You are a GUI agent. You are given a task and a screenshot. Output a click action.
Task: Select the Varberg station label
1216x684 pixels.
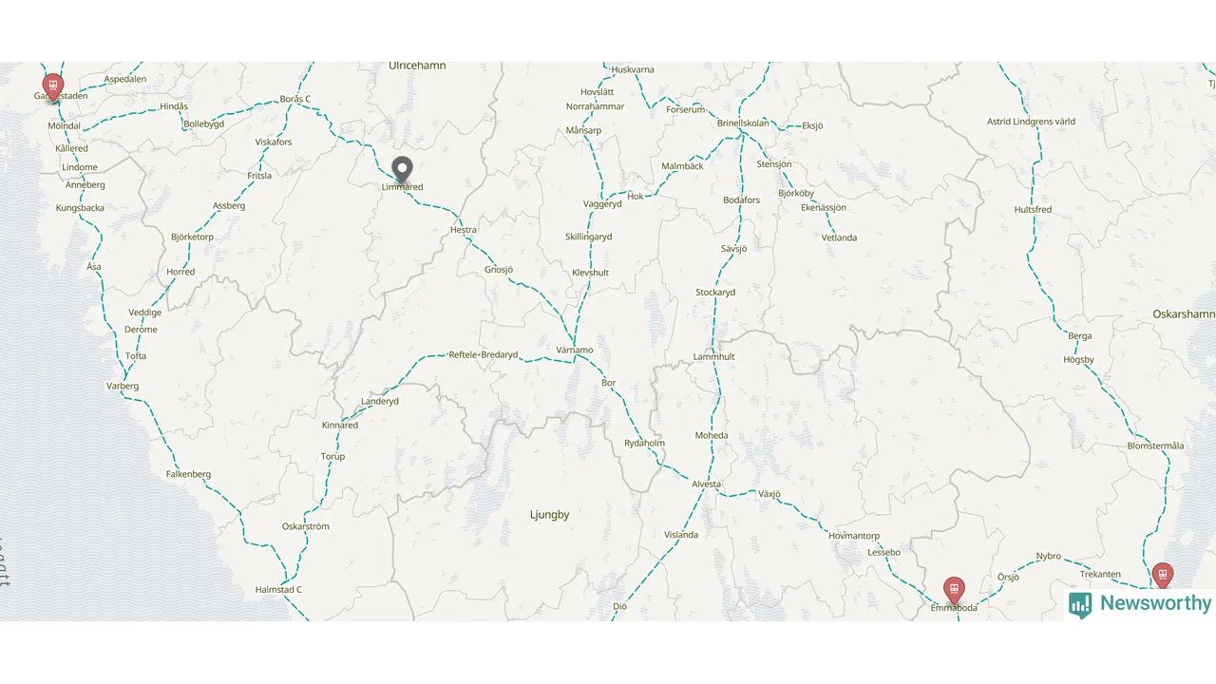(123, 387)
